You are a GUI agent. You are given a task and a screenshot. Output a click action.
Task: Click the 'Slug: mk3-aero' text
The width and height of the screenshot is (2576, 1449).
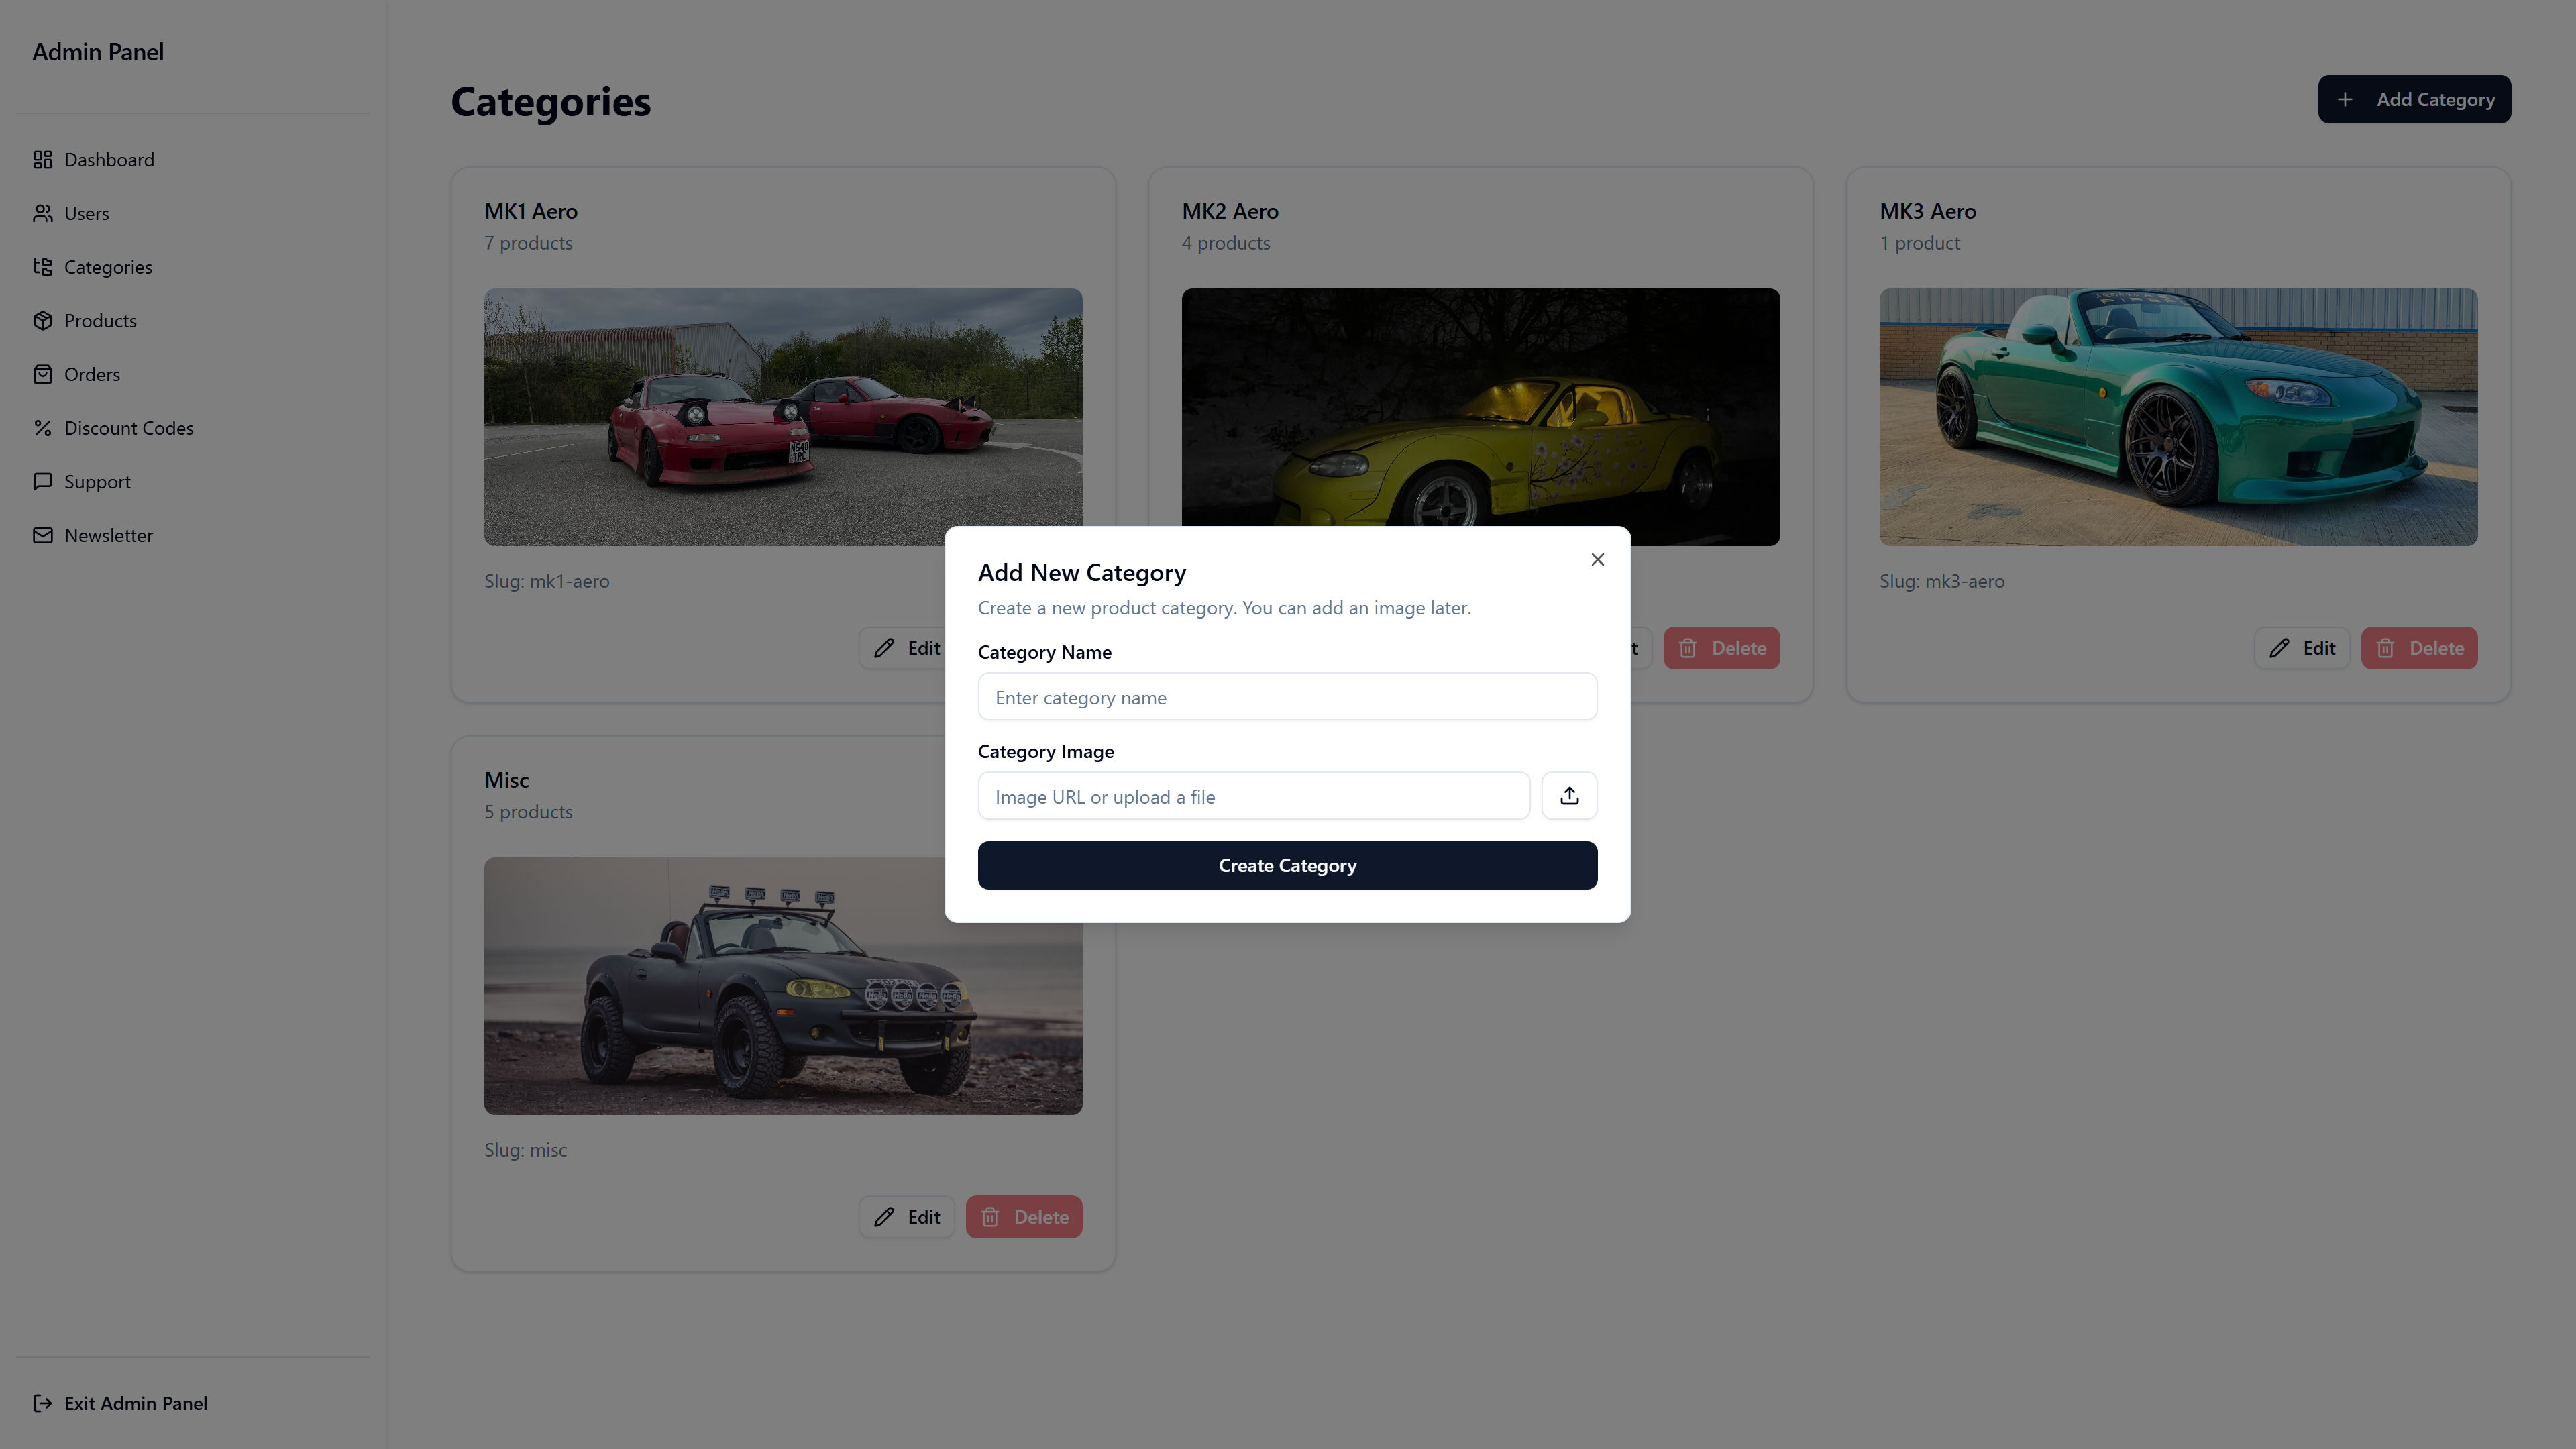pos(1942,581)
